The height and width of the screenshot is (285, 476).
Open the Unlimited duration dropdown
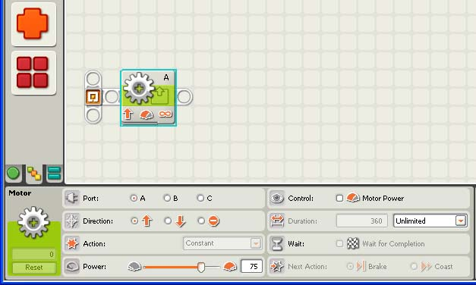coord(430,221)
